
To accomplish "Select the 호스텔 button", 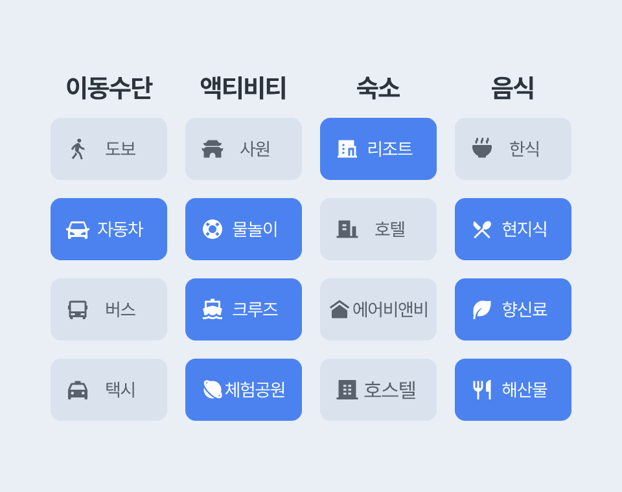I will pyautogui.click(x=378, y=389).
